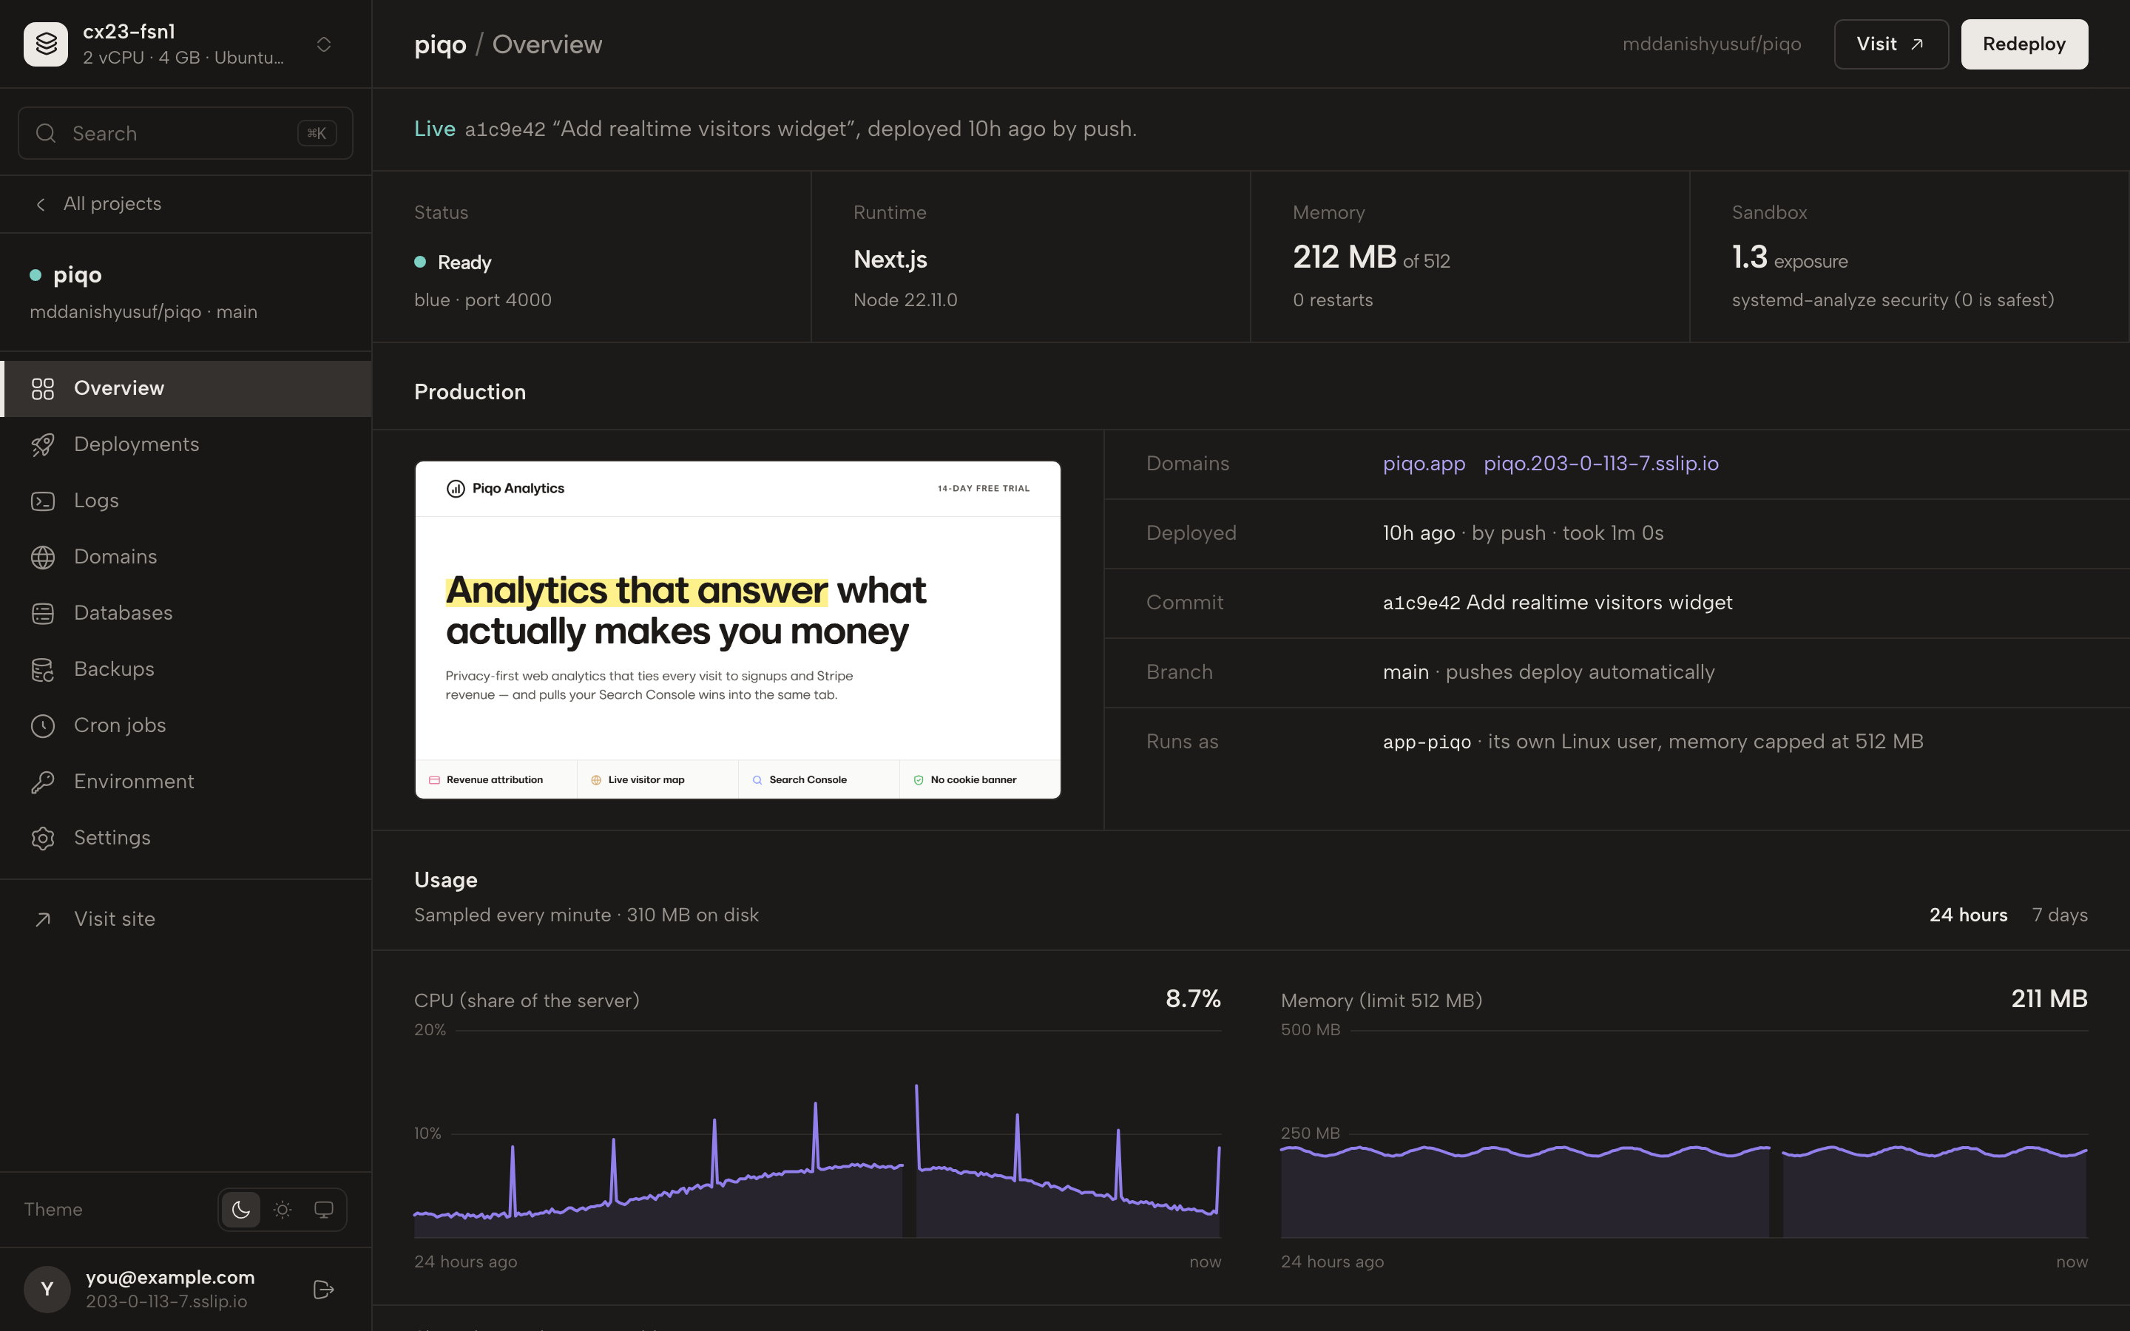
Task: Open the piqo.app domain link
Action: (x=1423, y=464)
